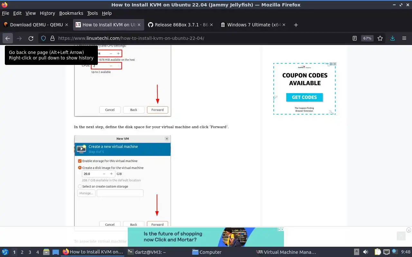Open the volume control in system tray
Screen dimensions: 412x257
[366, 252]
